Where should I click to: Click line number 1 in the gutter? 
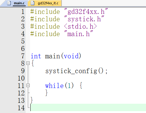point(23,11)
